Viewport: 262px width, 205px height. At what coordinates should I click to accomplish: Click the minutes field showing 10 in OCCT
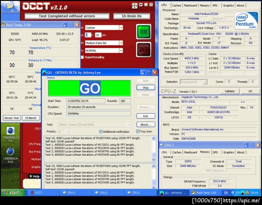tap(98, 35)
